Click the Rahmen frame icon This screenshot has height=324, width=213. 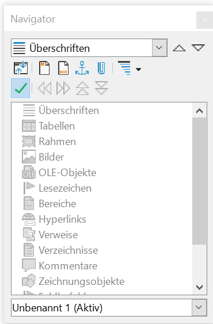[29, 142]
